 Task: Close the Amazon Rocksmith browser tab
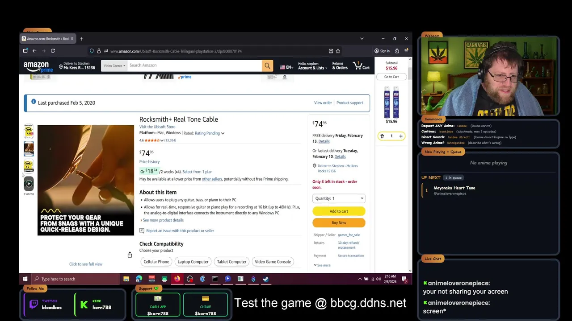(71, 39)
